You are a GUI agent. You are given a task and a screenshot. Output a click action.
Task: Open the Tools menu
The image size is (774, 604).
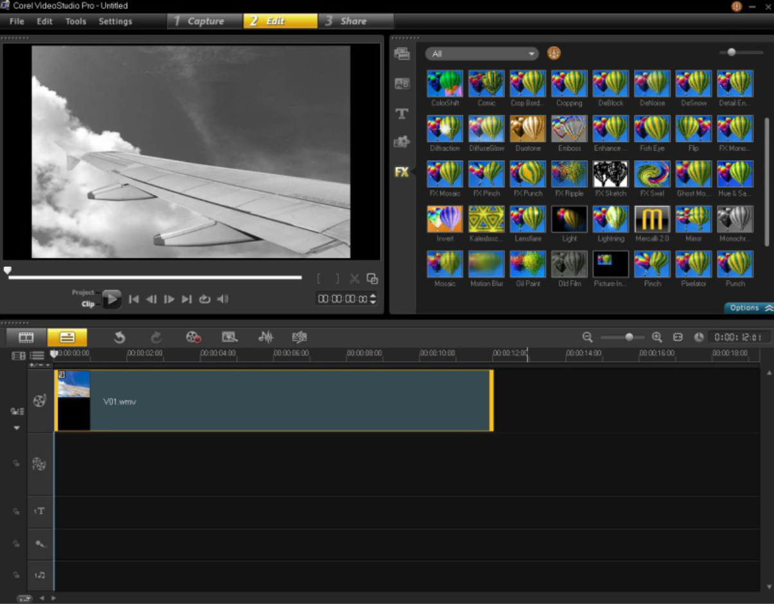pos(75,21)
